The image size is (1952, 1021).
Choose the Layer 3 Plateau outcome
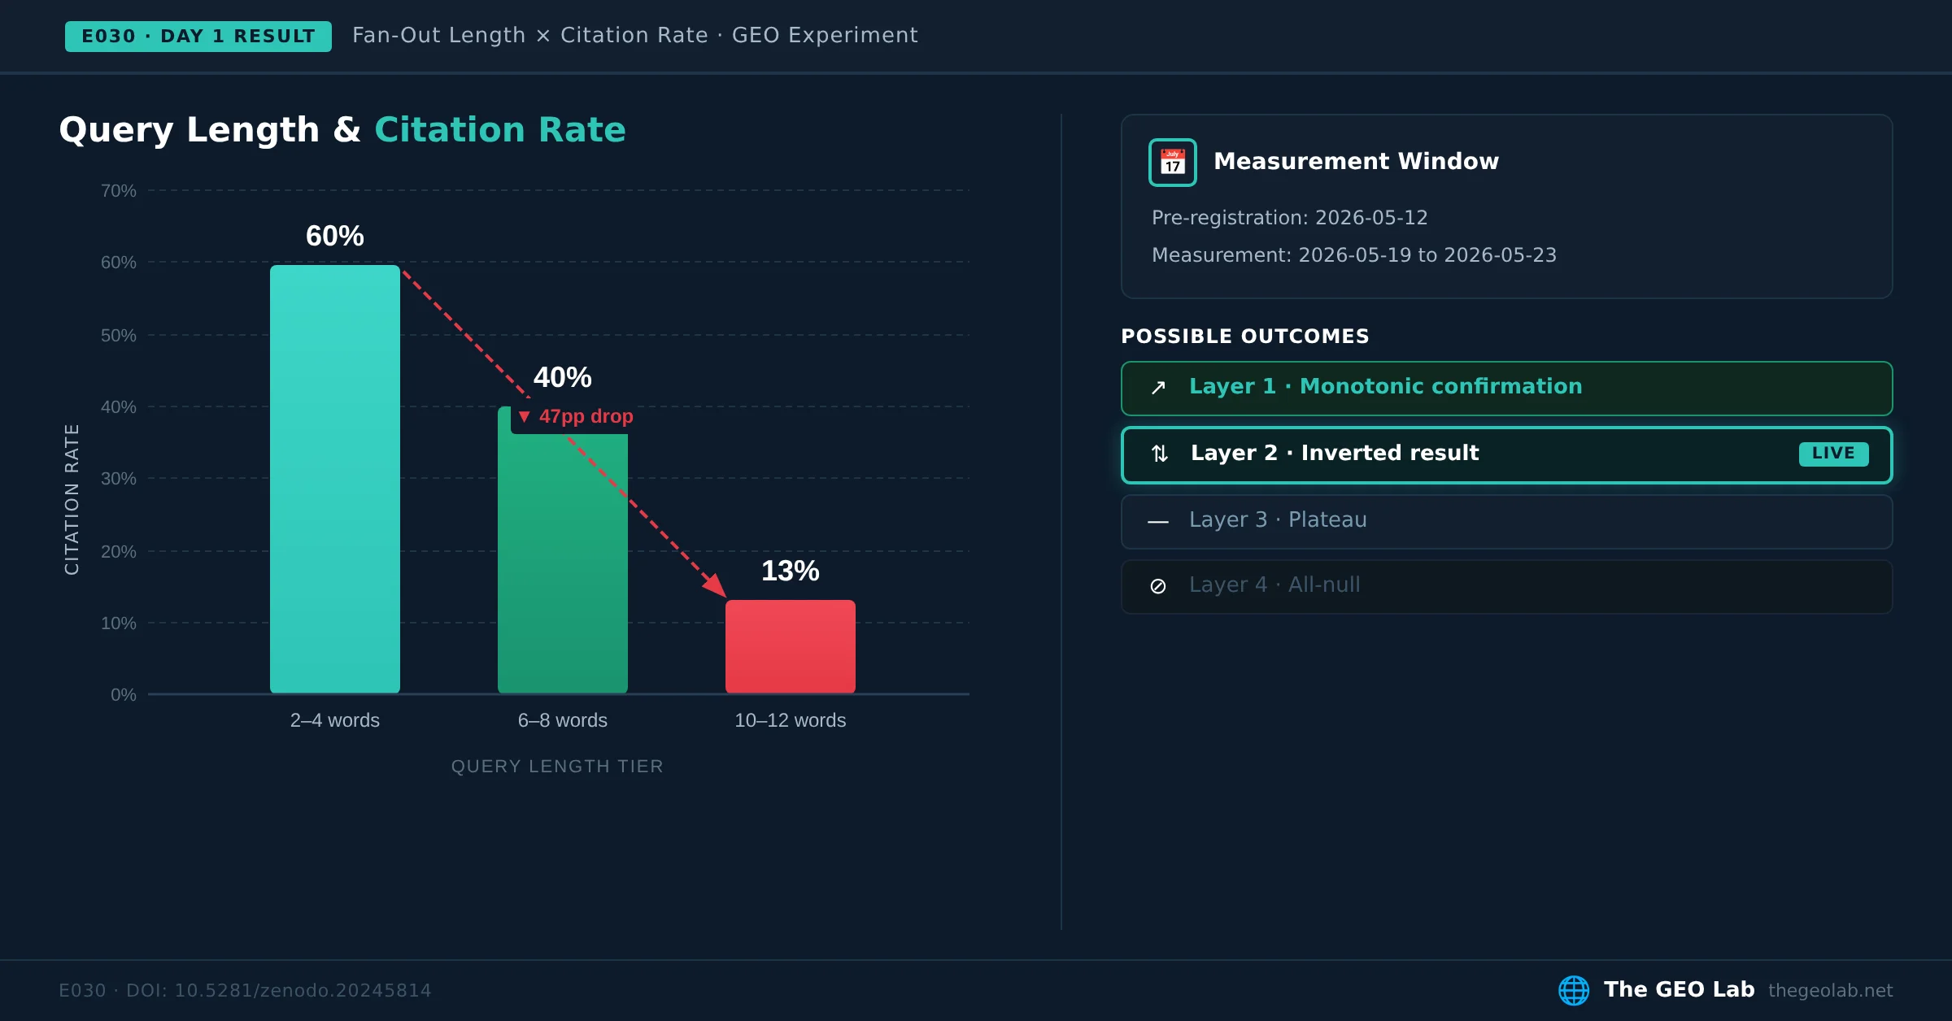coord(1506,521)
